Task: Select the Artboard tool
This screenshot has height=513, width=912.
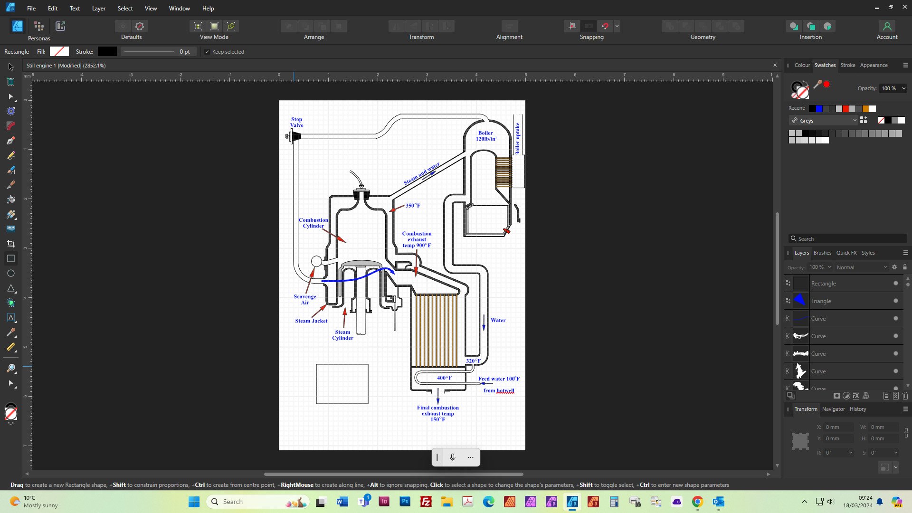Action: coord(10,82)
